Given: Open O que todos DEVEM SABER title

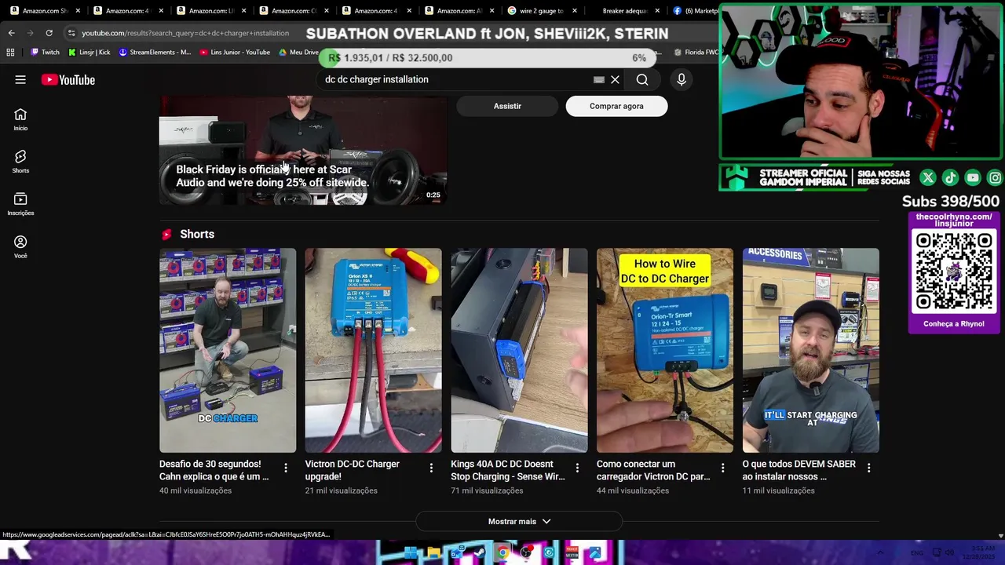Looking at the screenshot, I should (x=799, y=470).
